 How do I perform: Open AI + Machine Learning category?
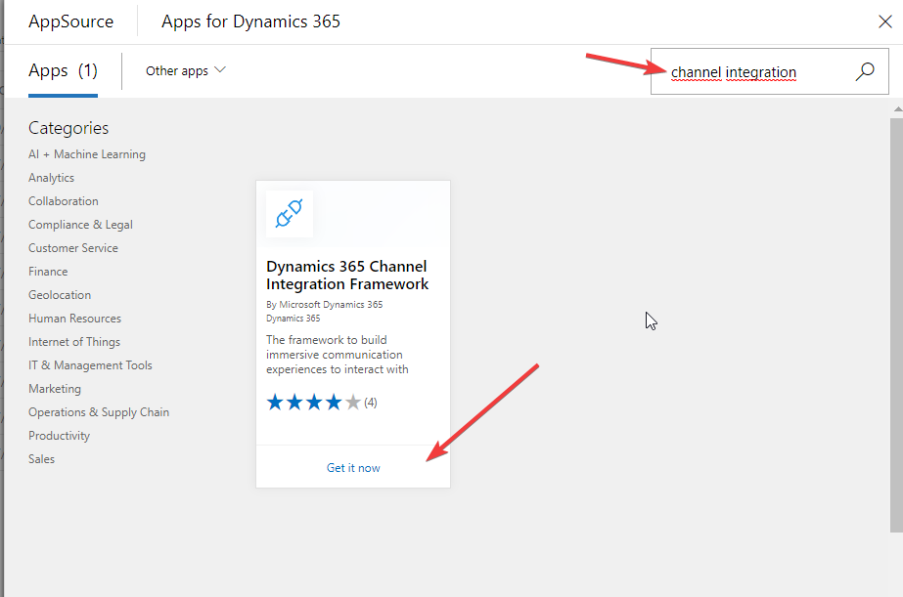[87, 154]
